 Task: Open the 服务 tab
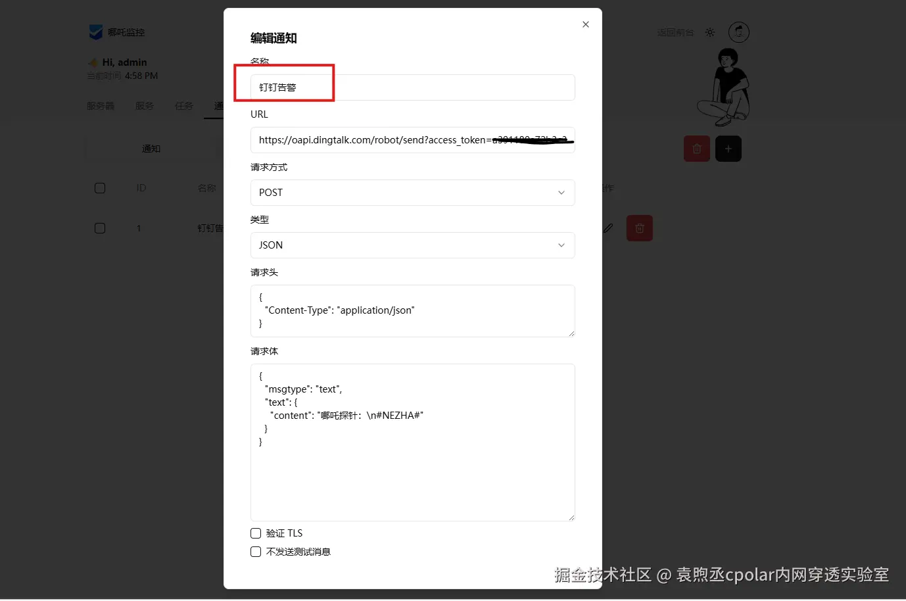[x=145, y=106]
